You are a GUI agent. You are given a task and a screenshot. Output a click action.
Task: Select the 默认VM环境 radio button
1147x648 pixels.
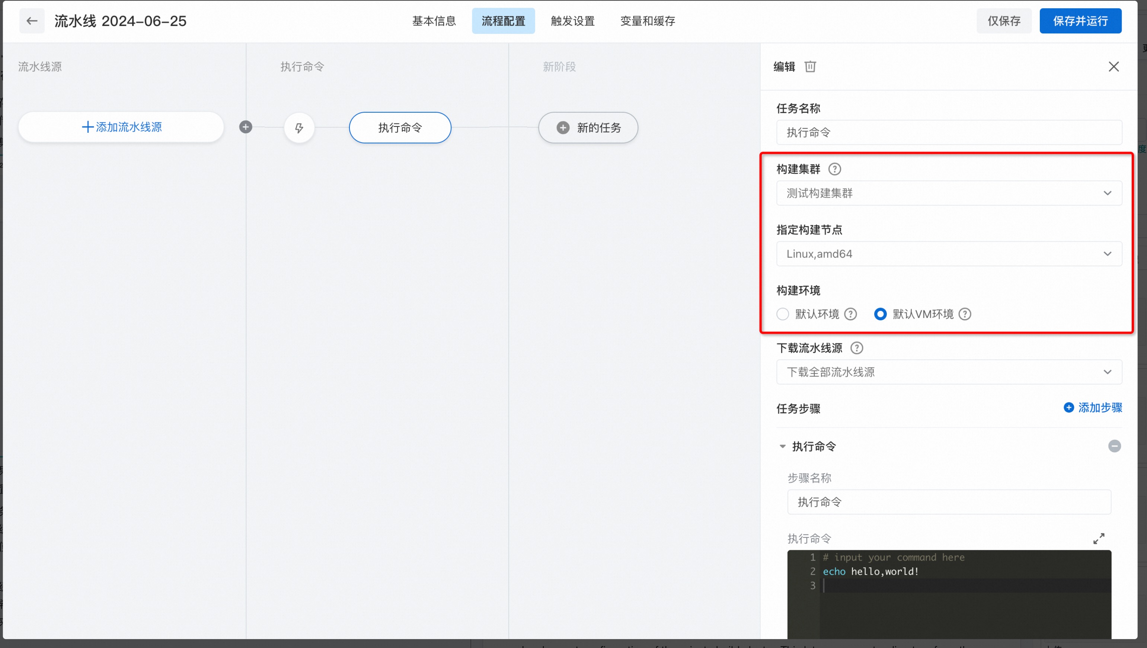(x=880, y=314)
